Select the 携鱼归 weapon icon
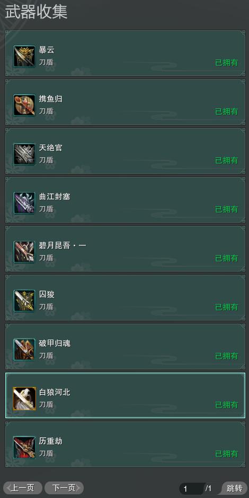 [x=24, y=105]
